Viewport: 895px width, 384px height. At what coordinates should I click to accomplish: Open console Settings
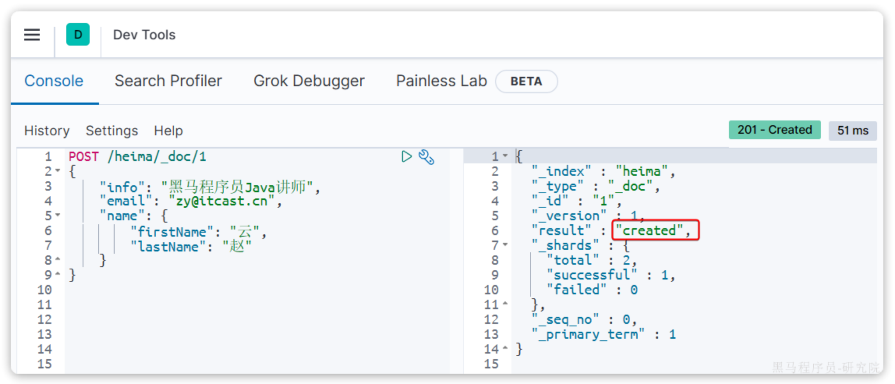112,131
